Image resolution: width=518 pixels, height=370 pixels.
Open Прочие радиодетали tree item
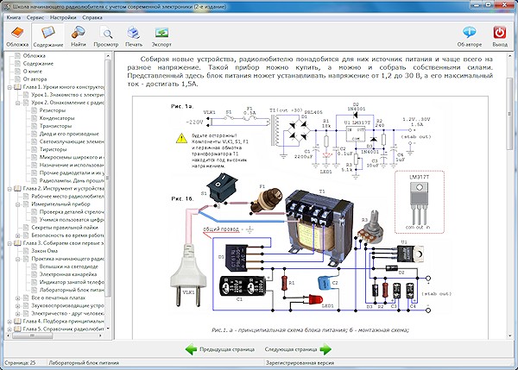72,173
